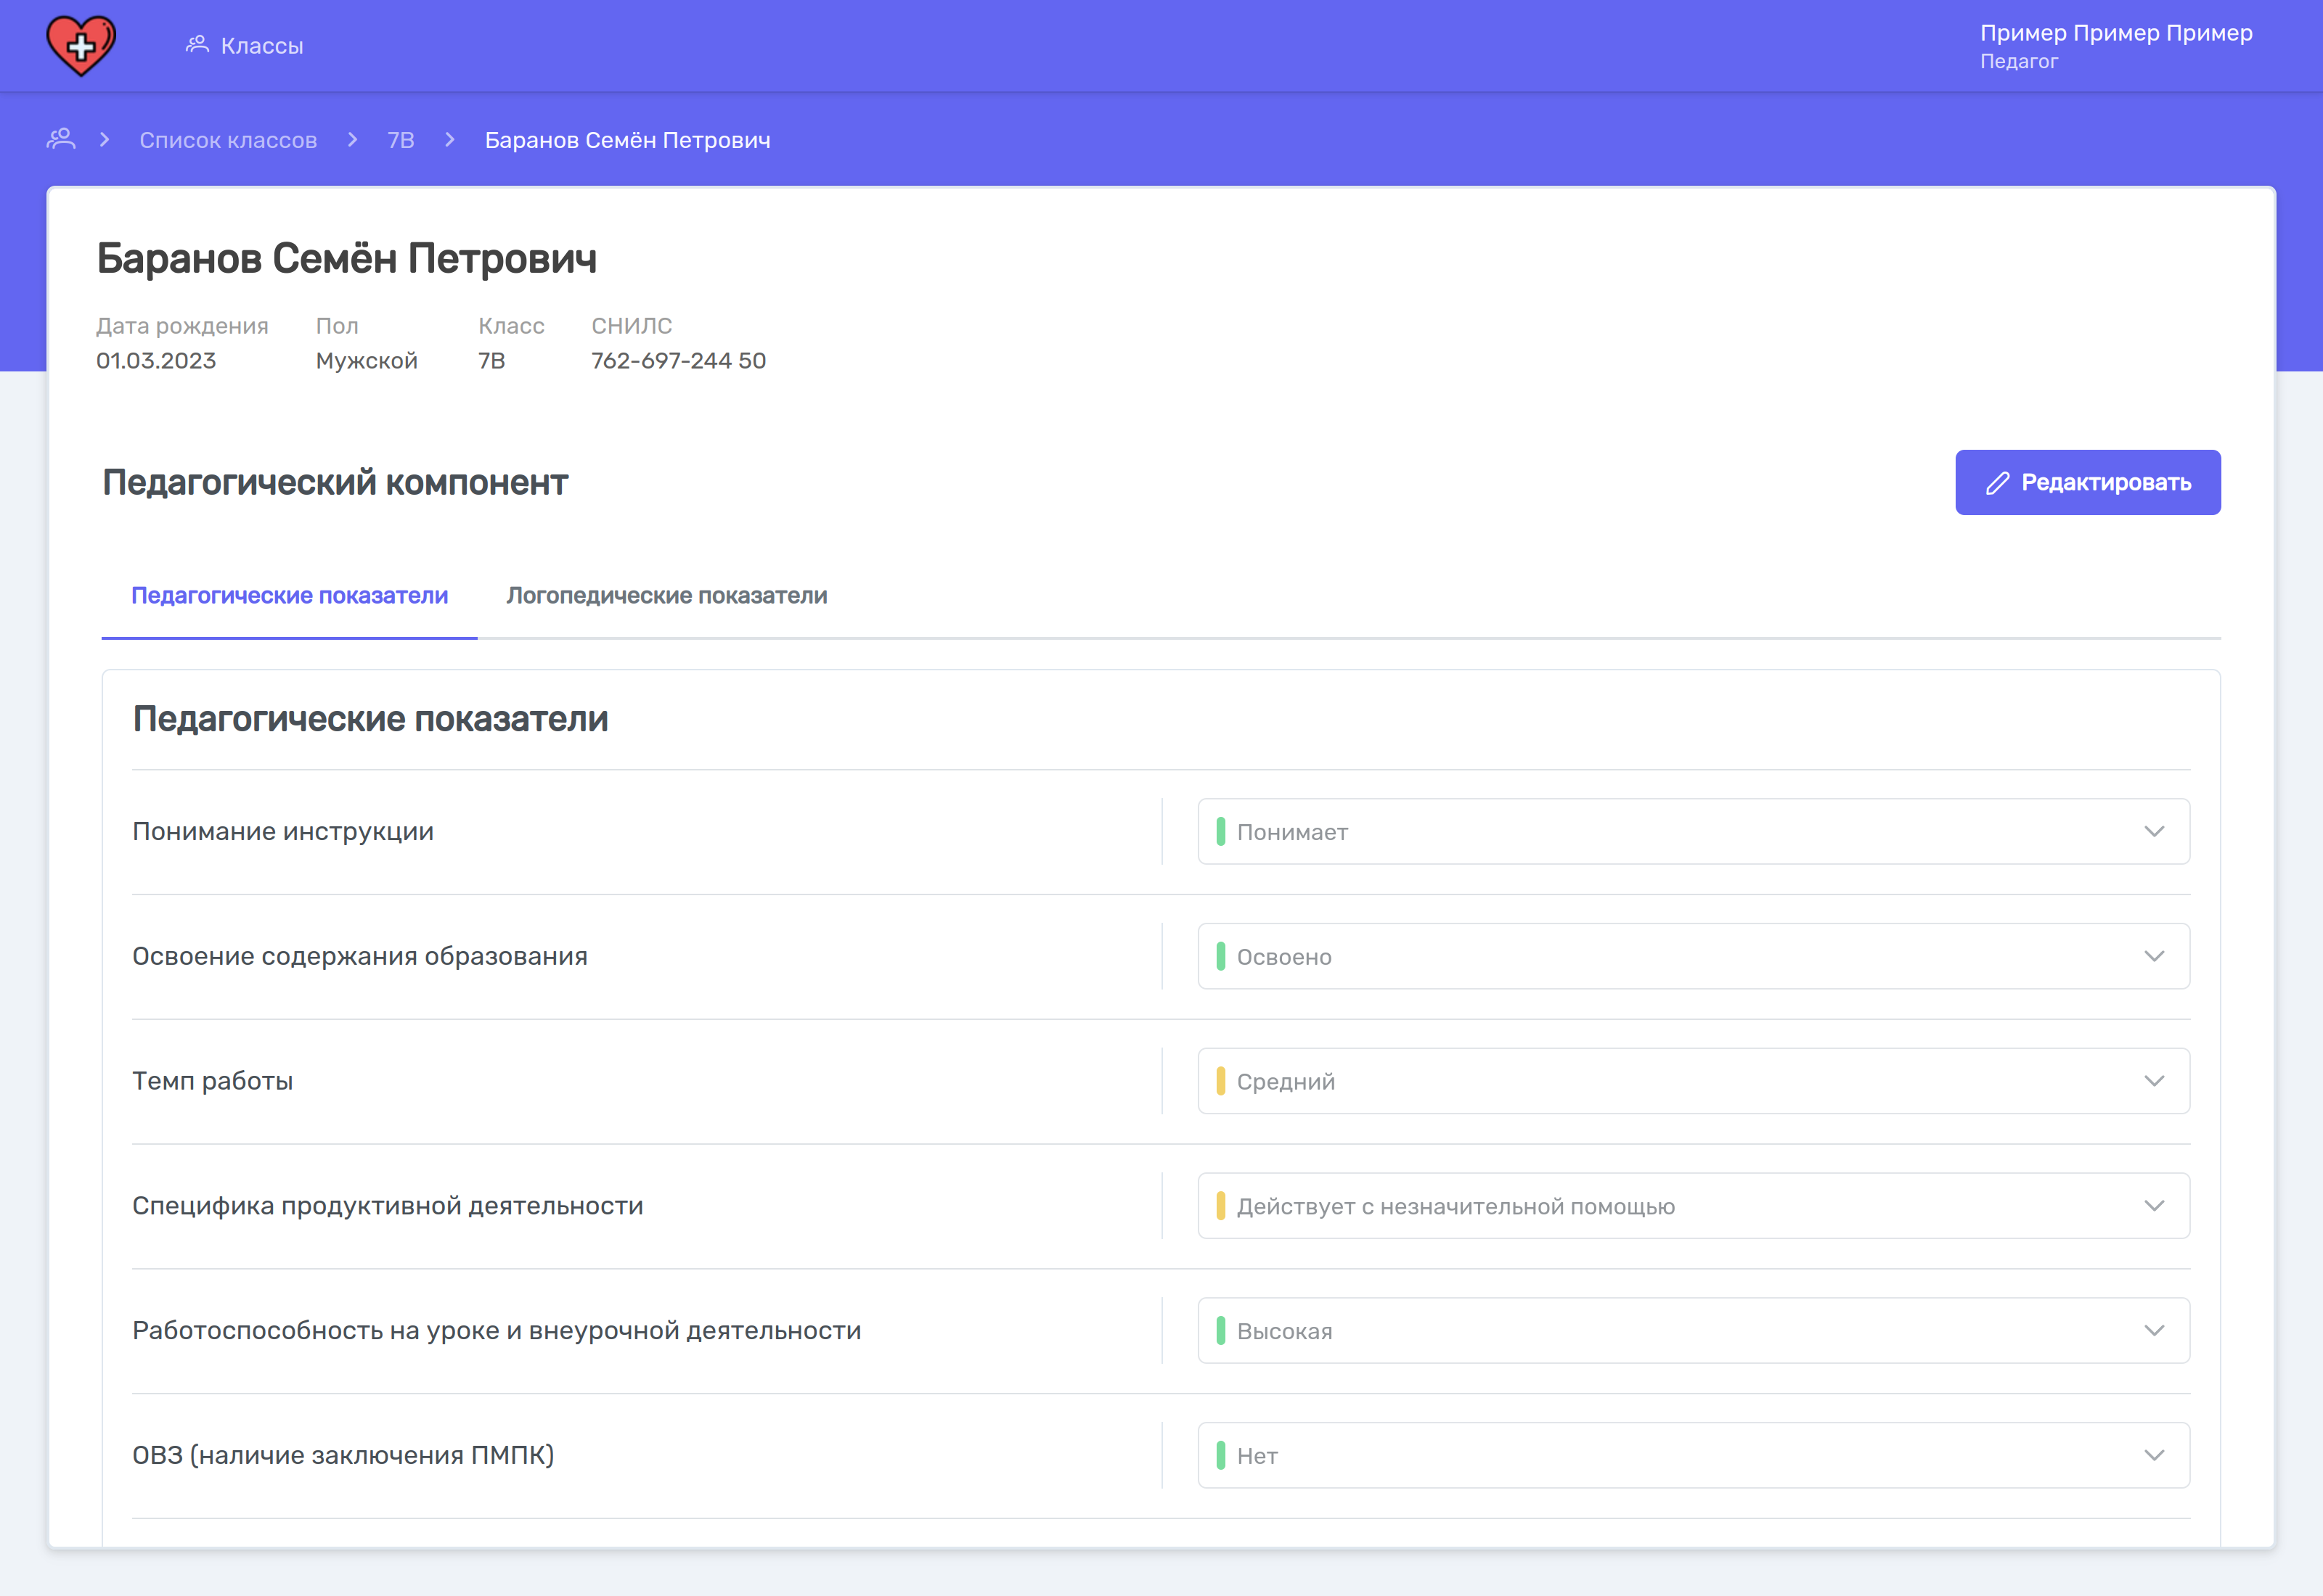Go to Список классов breadcrumb link
Viewport: 2323px width, 1596px height.
point(228,140)
